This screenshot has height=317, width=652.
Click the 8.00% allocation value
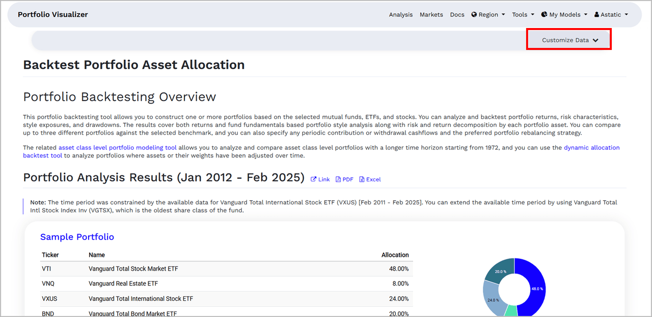400,284
